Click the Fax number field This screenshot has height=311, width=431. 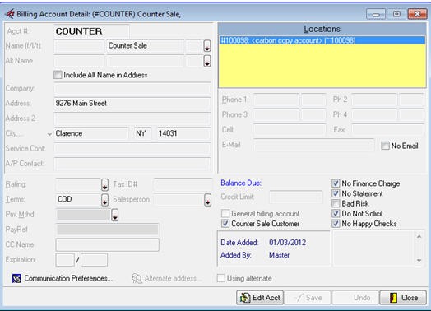click(388, 130)
